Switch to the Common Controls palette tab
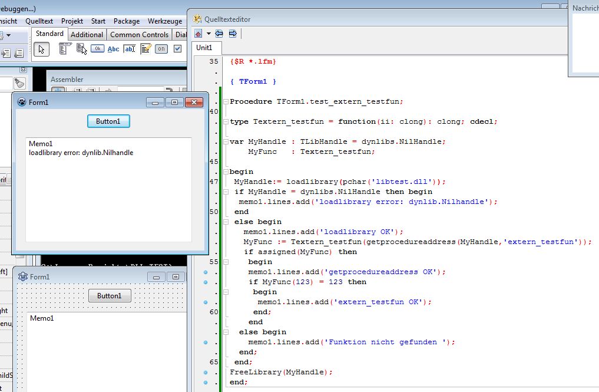The height and width of the screenshot is (392, 599). pyautogui.click(x=139, y=35)
